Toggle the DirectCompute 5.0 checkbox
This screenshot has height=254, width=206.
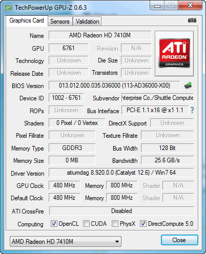[143, 224]
